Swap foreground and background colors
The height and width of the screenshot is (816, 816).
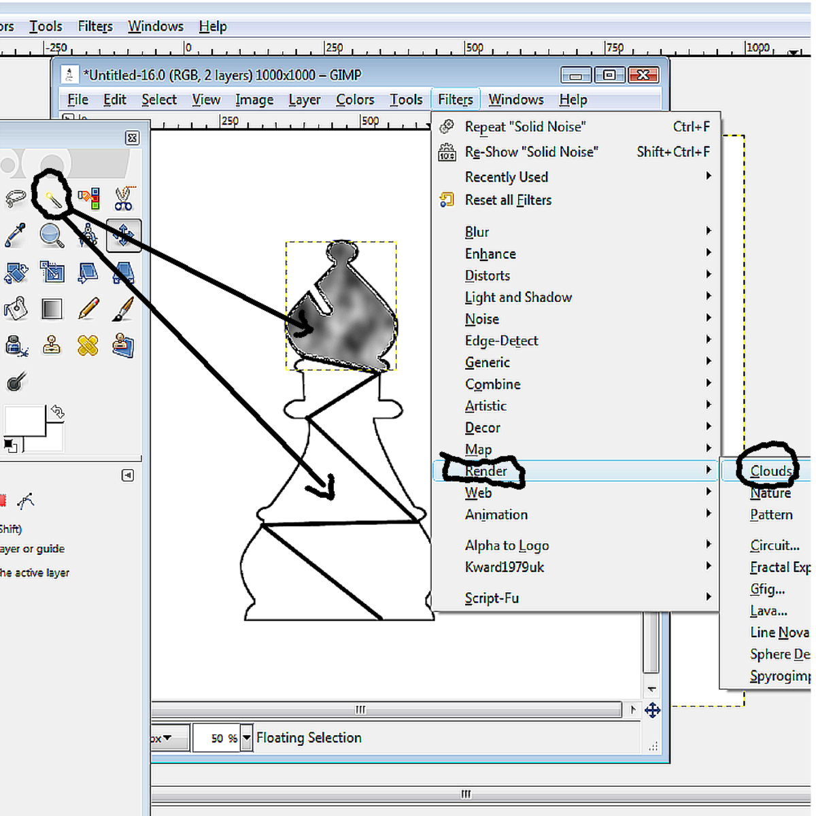[x=58, y=412]
